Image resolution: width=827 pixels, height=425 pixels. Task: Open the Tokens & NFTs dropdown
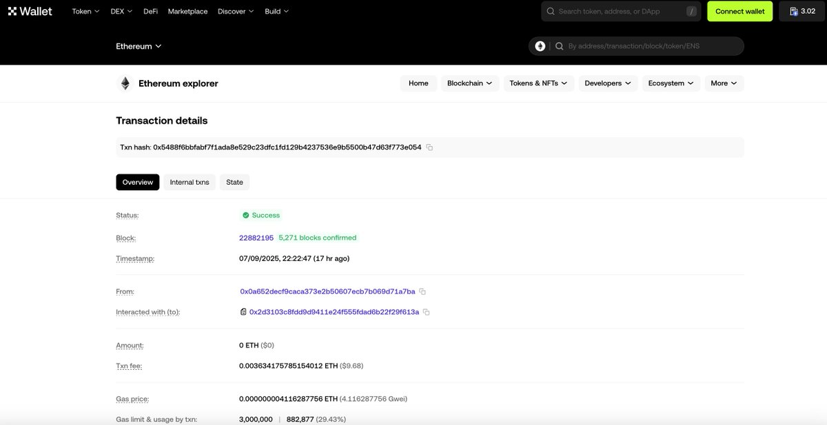(x=538, y=83)
